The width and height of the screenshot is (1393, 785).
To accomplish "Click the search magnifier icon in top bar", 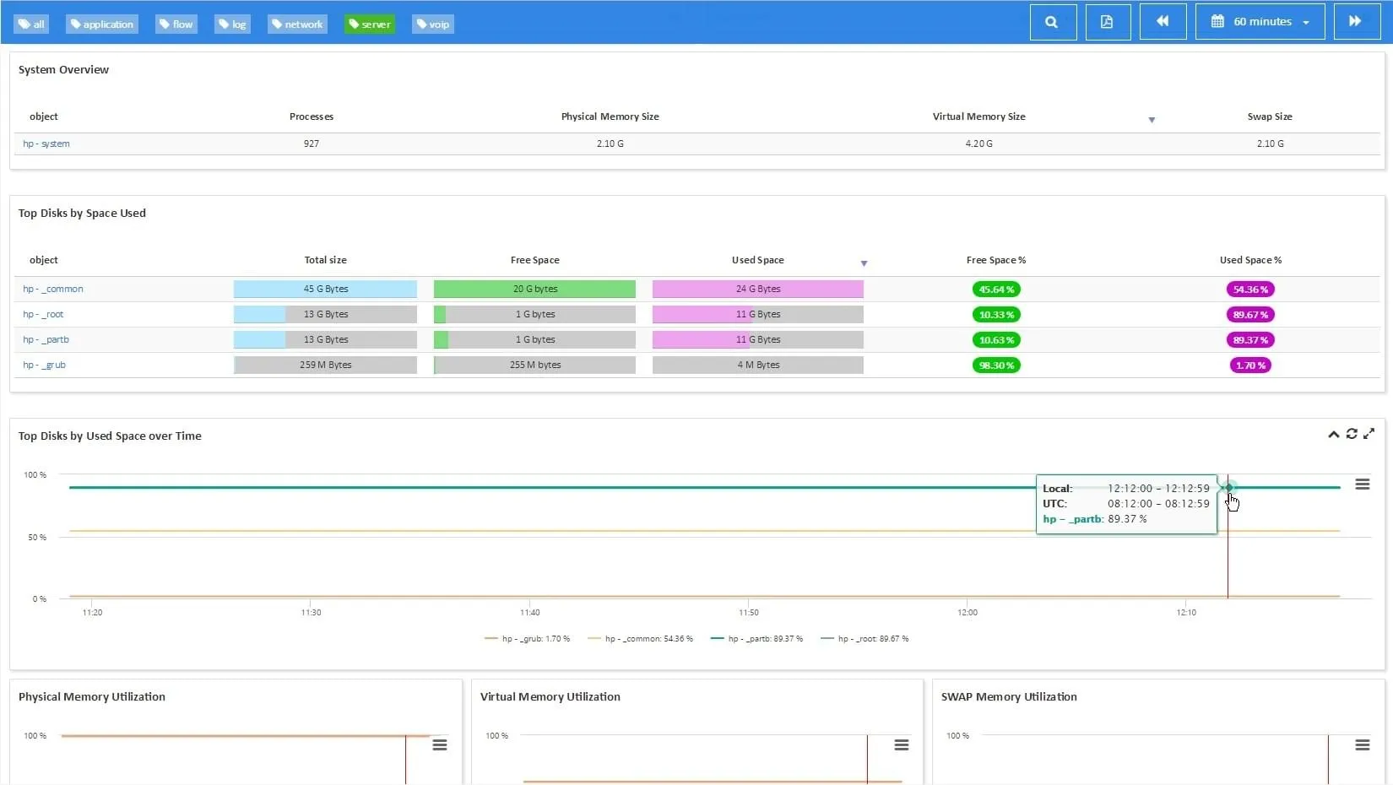I will click(x=1052, y=22).
